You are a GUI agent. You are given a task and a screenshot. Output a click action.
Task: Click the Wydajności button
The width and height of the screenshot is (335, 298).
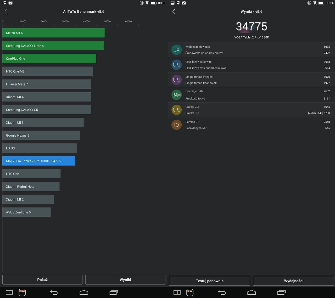point(294,281)
